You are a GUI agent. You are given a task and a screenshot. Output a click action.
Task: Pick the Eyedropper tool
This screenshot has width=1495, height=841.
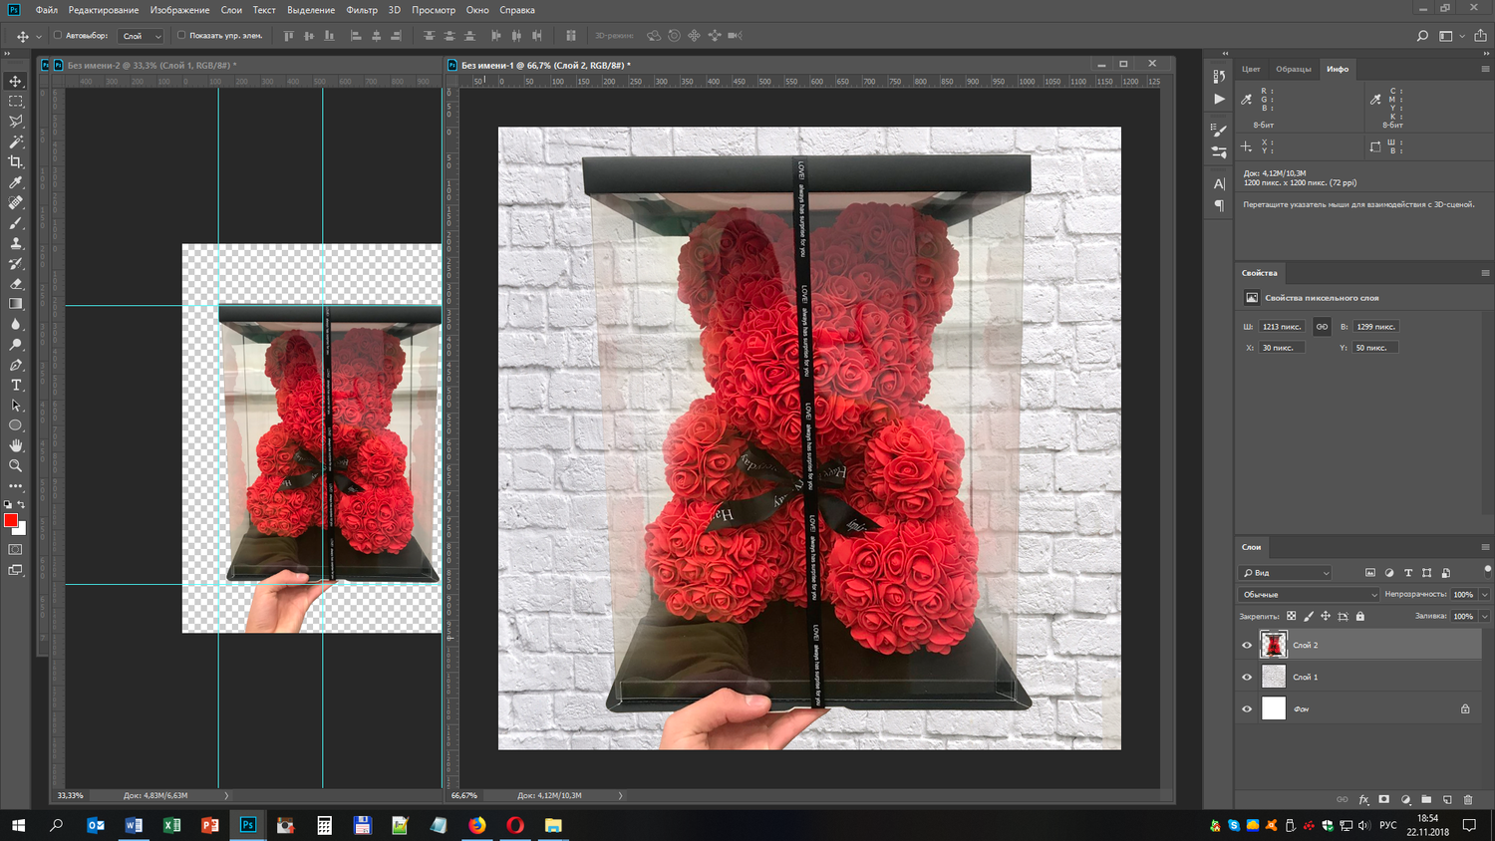16,182
